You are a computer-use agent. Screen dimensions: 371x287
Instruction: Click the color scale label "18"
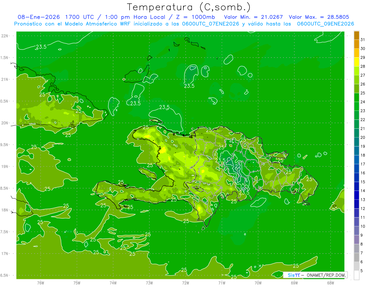363,155
